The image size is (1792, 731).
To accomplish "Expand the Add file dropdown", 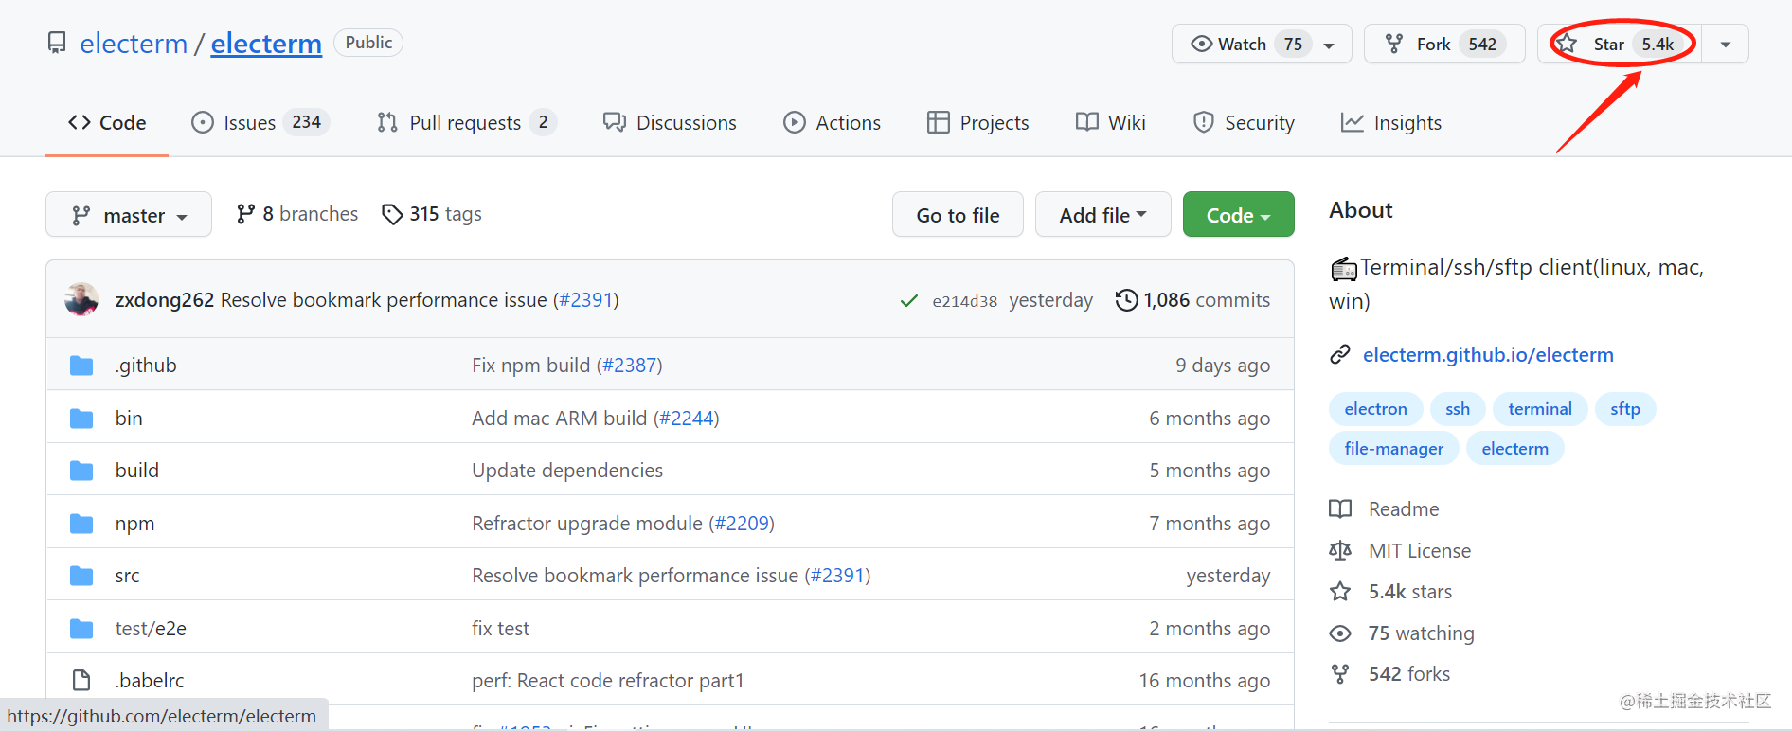I will point(1103,215).
